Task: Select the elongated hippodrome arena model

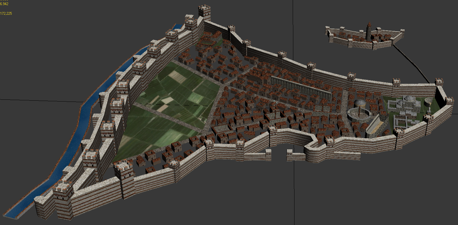Action: [376, 126]
